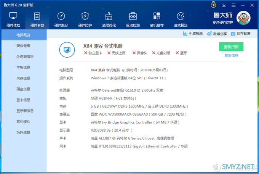Image resolution: width=259 pixels, height=174 pixels.
Task: Open 硬件防护 shield icon
Action: 85,16
